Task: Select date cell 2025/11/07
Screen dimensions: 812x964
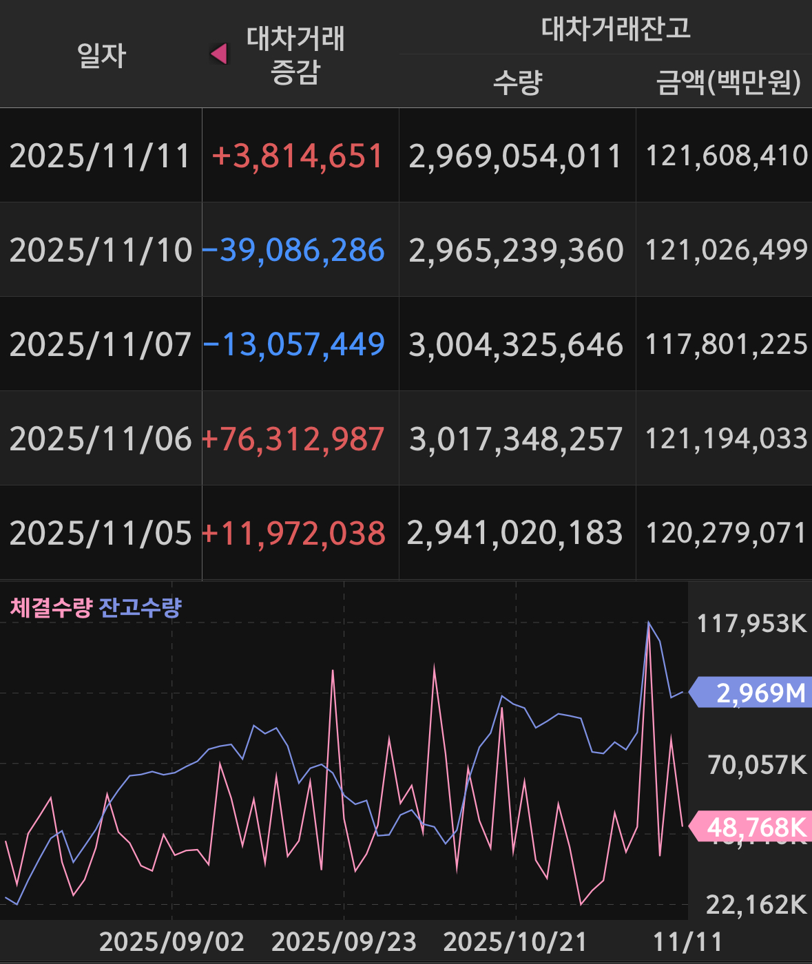Action: (x=101, y=345)
